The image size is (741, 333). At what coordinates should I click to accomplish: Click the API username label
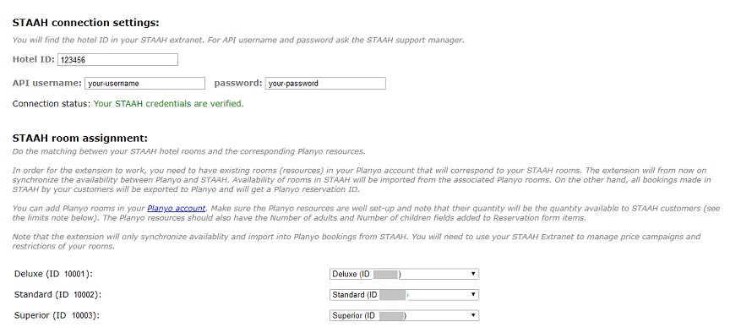click(47, 83)
